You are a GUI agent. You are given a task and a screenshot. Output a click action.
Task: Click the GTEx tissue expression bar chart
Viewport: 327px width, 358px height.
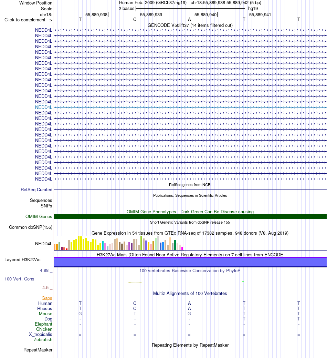(118, 243)
